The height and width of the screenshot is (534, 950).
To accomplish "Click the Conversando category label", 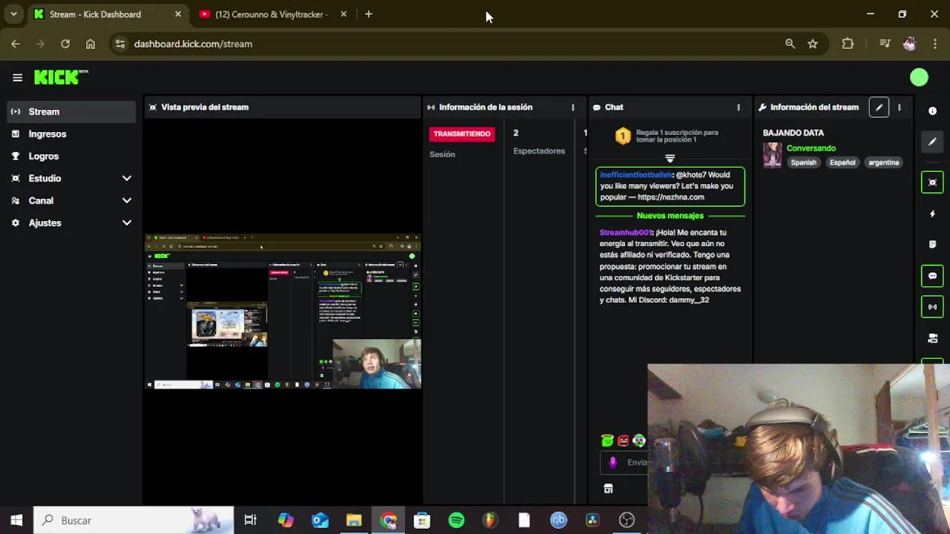I will point(811,148).
